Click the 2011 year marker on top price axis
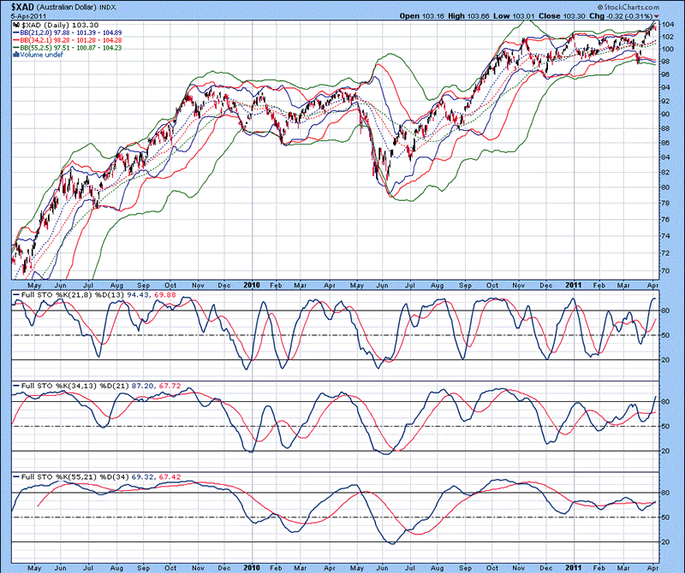 point(576,281)
